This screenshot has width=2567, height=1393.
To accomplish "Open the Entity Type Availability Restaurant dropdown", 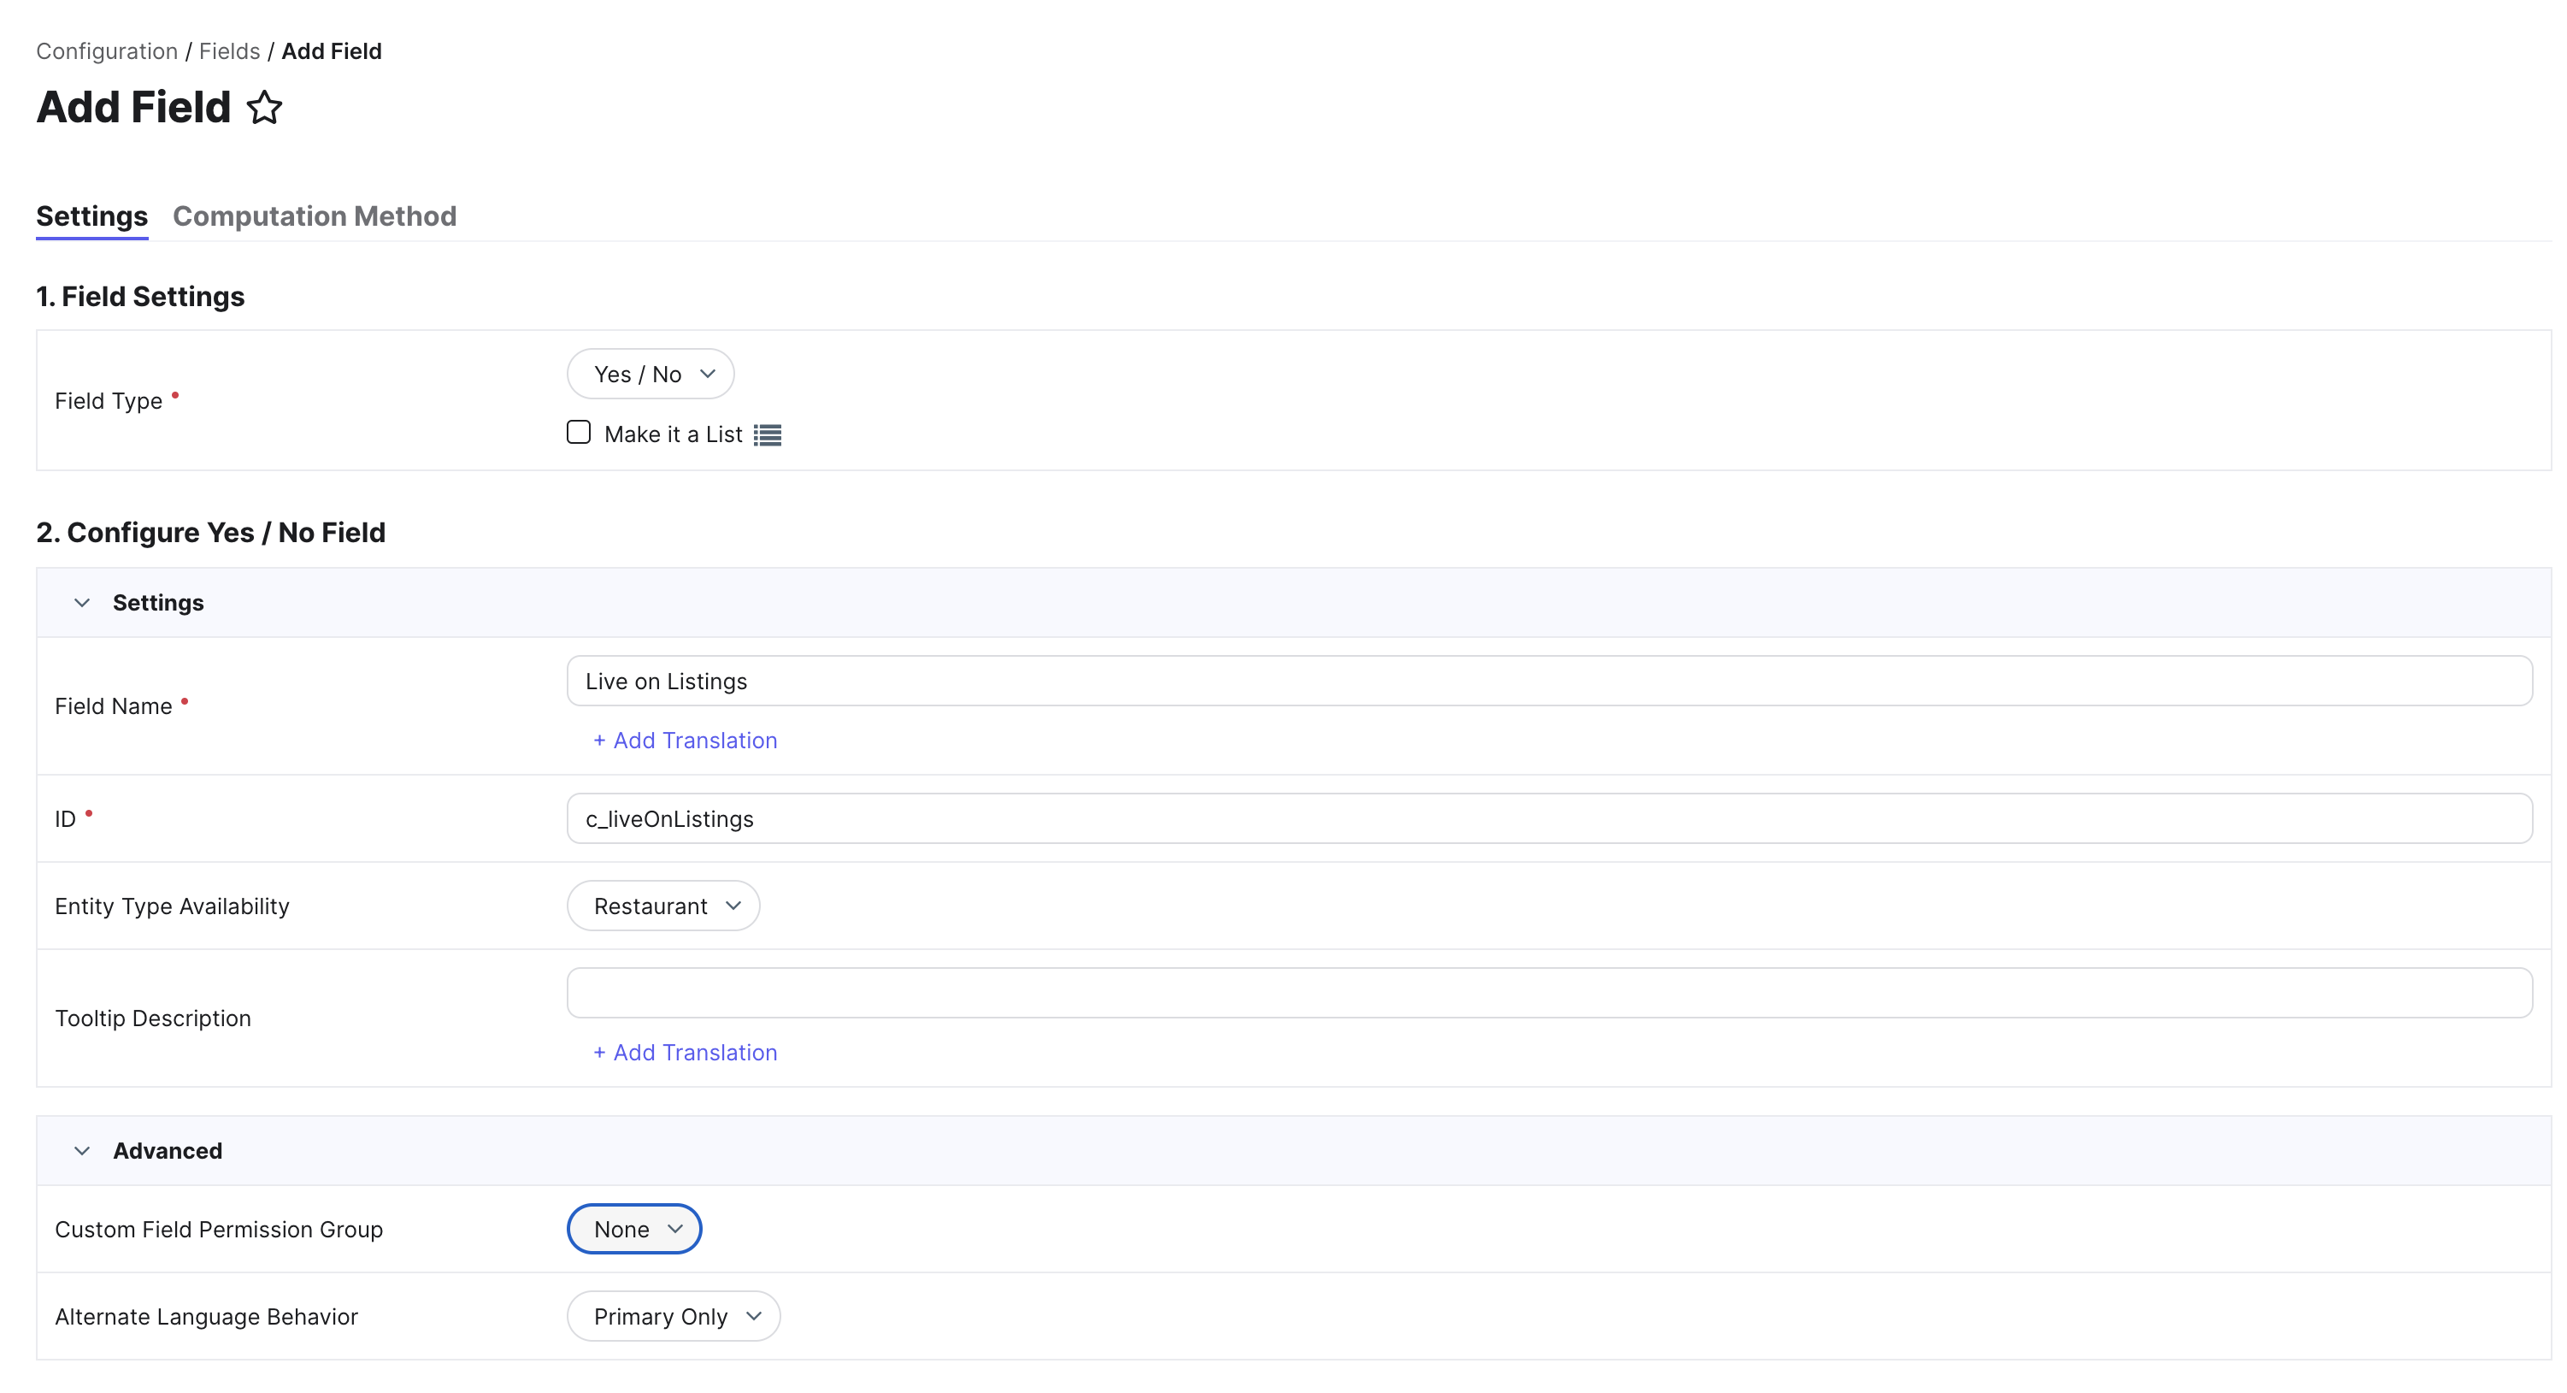I will click(x=663, y=906).
